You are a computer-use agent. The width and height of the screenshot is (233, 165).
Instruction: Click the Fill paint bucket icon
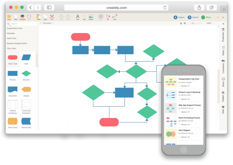[x=108, y=16]
